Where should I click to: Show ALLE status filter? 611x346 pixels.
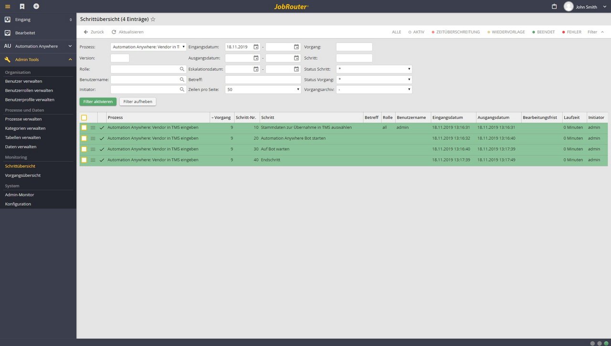[x=396, y=32]
